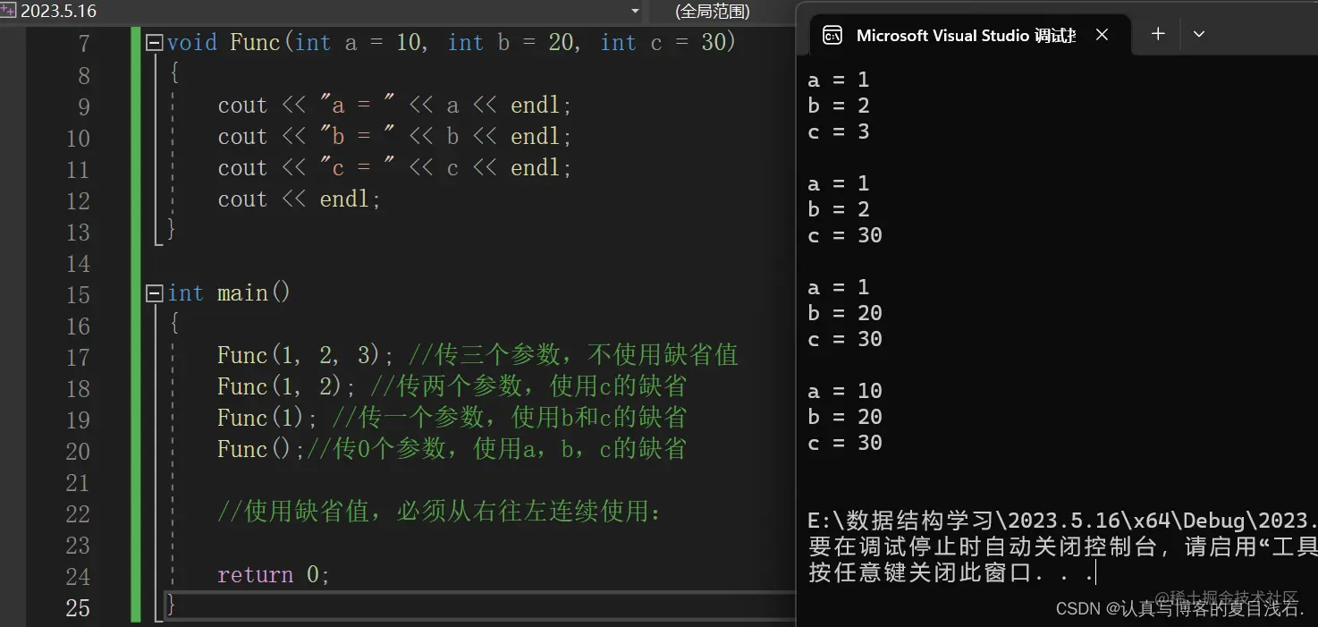Click the console path line E:\数据结构学习
The height and width of the screenshot is (627, 1318).
[1062, 521]
